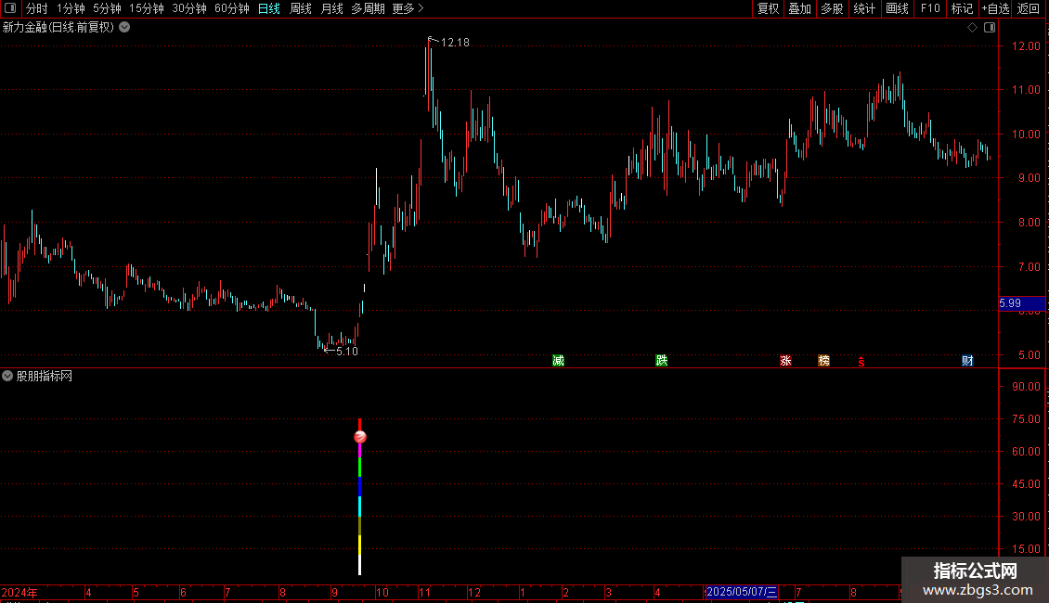The height and width of the screenshot is (603, 1049).
Task: Click 叠加 to overlay a stock
Action: 799,8
